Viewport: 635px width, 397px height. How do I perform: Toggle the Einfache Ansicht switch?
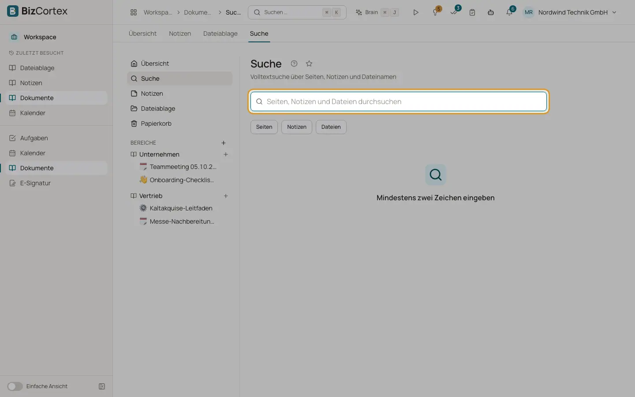(15, 386)
